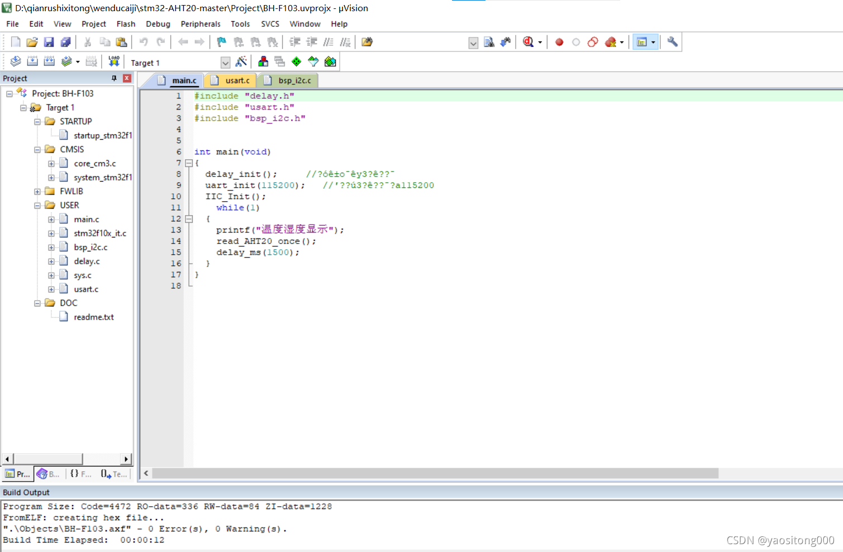Switch to the usart.c editor tab
Screen dimensions: 843x552
[230, 80]
